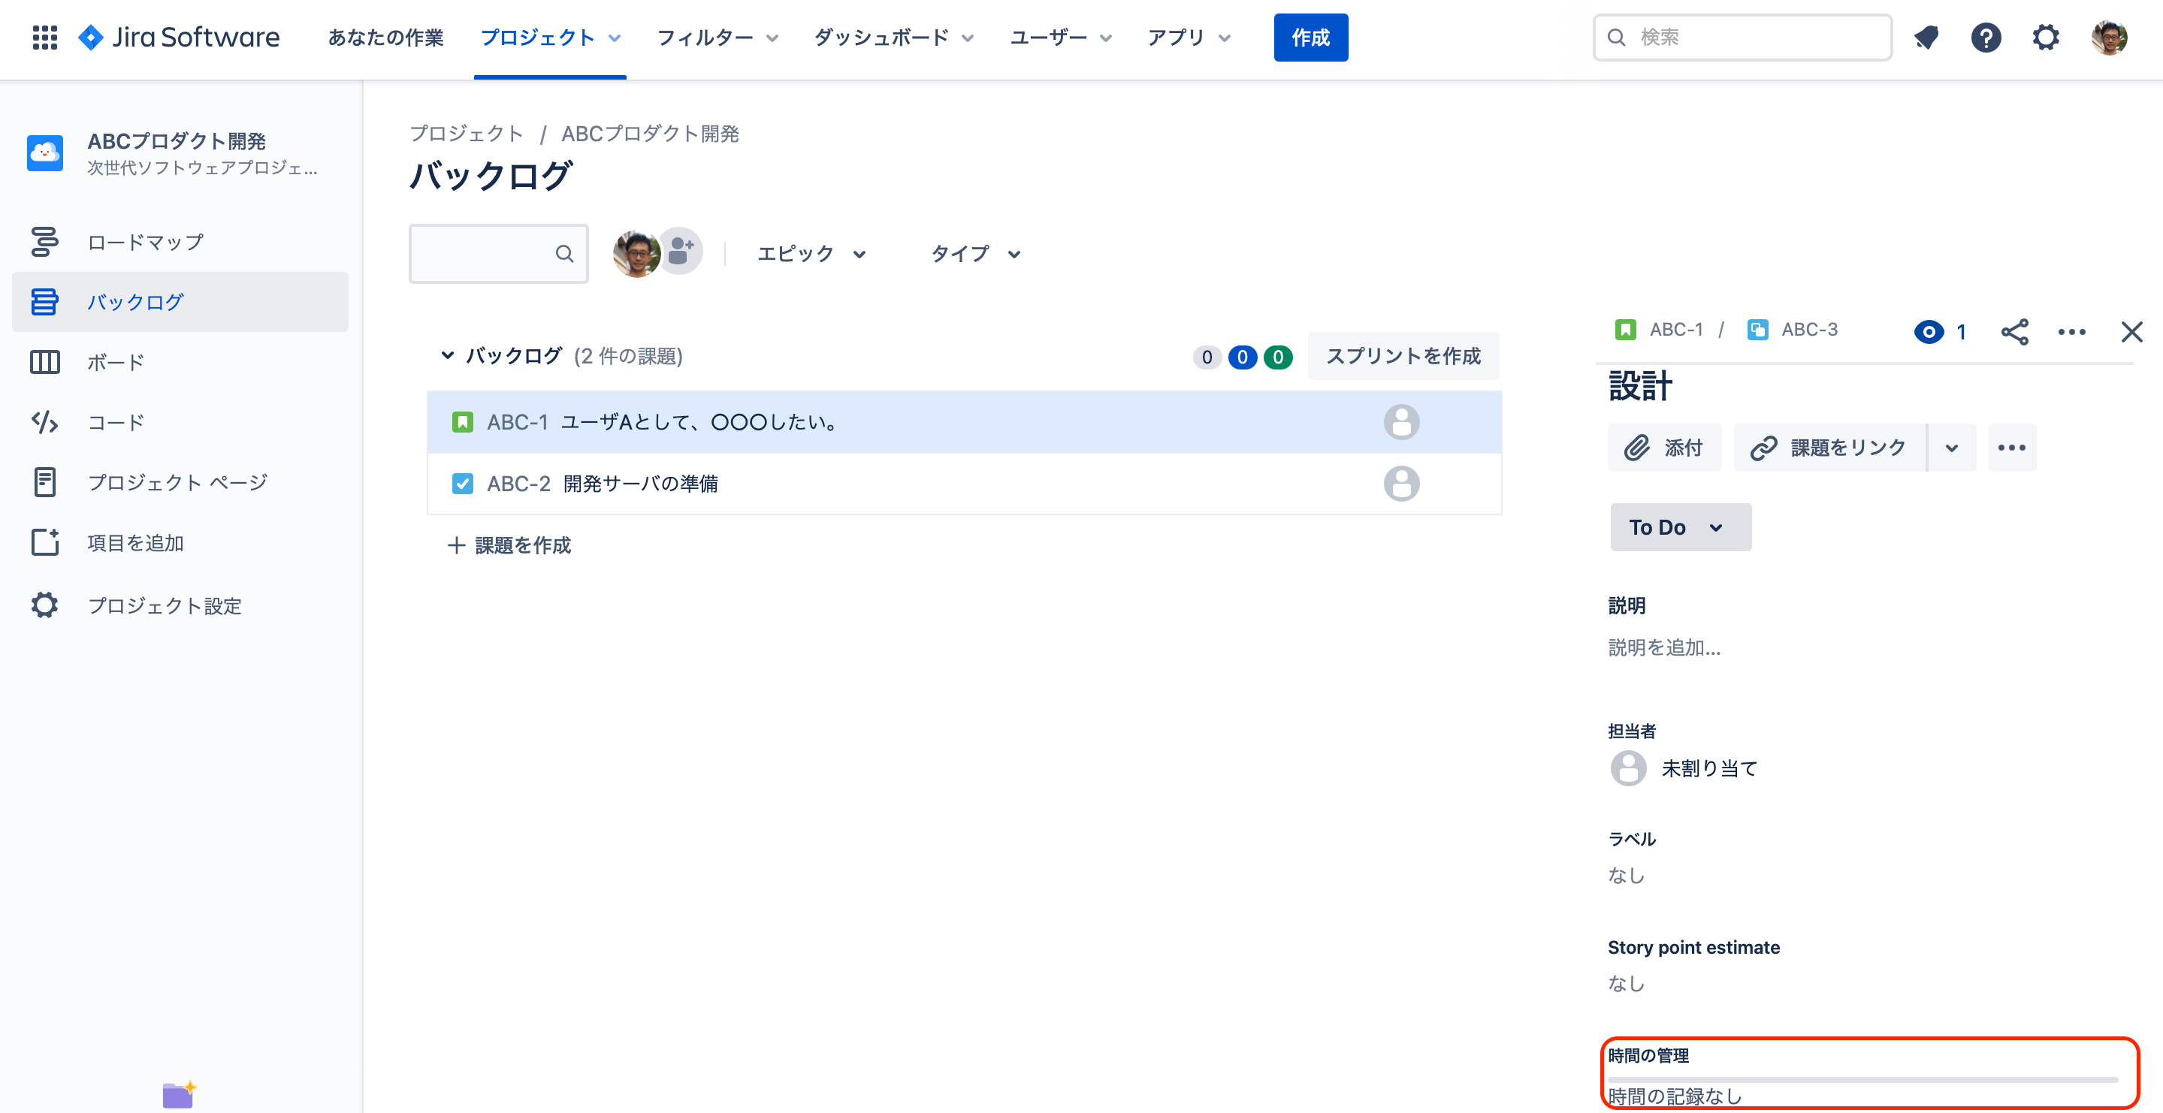
Task: Select the ロードマップ icon in the sidebar
Action: click(x=44, y=242)
